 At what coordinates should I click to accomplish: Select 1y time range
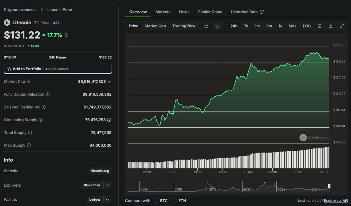(x=280, y=26)
